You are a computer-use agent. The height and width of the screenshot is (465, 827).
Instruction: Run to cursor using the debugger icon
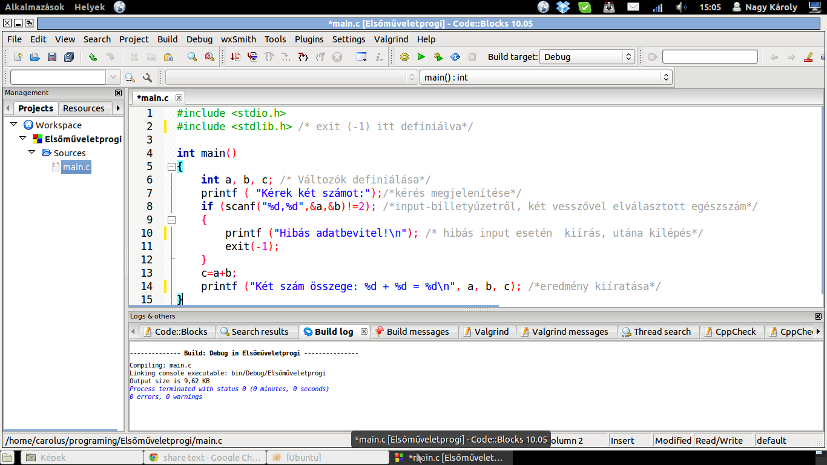[252, 57]
